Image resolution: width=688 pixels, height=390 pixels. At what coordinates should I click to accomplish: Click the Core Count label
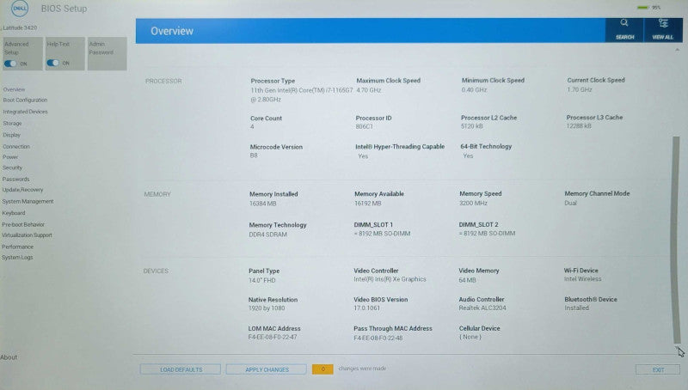point(267,119)
